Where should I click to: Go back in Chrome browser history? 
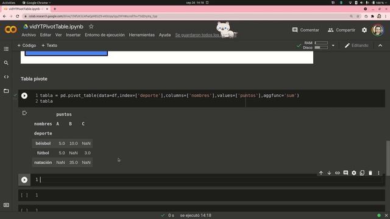[x=5, y=16]
